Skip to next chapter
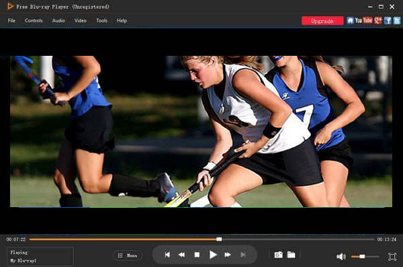This screenshot has height=267, width=403. click(243, 255)
